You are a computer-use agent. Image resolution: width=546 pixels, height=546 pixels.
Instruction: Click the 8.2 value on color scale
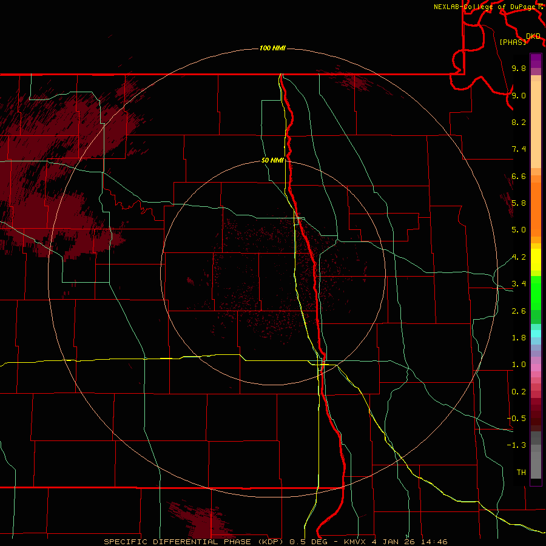click(x=519, y=122)
